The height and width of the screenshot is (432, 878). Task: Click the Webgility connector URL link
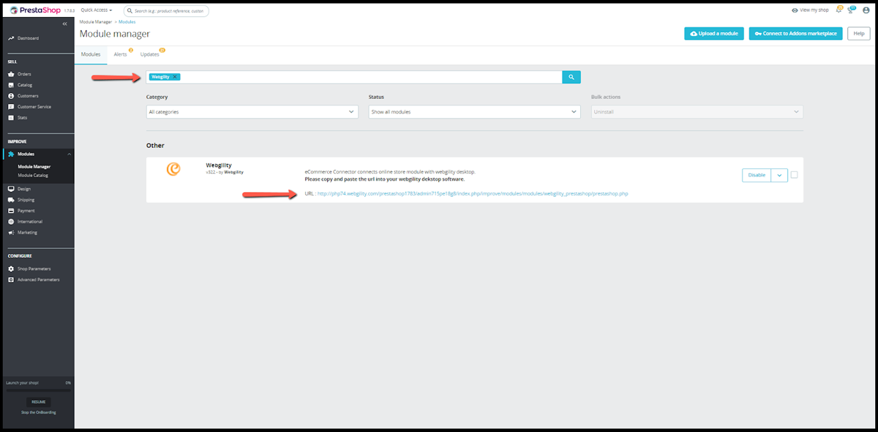472,194
